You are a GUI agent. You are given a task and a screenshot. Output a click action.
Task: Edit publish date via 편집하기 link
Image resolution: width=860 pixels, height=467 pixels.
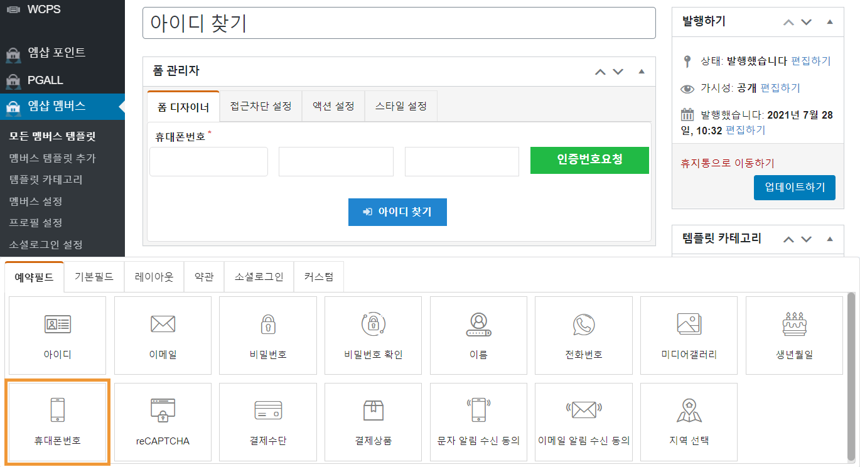[x=745, y=130]
